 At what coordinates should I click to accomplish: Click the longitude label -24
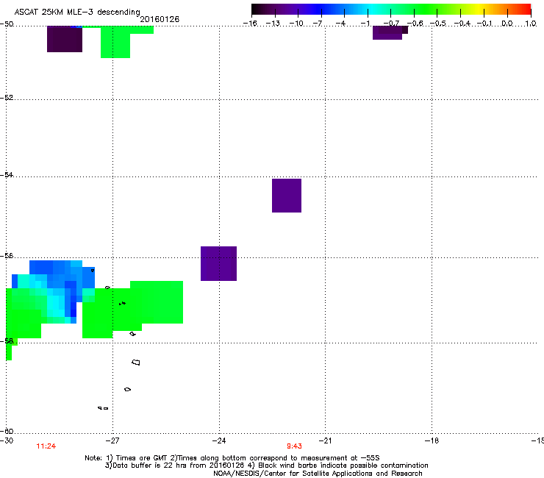[219, 440]
